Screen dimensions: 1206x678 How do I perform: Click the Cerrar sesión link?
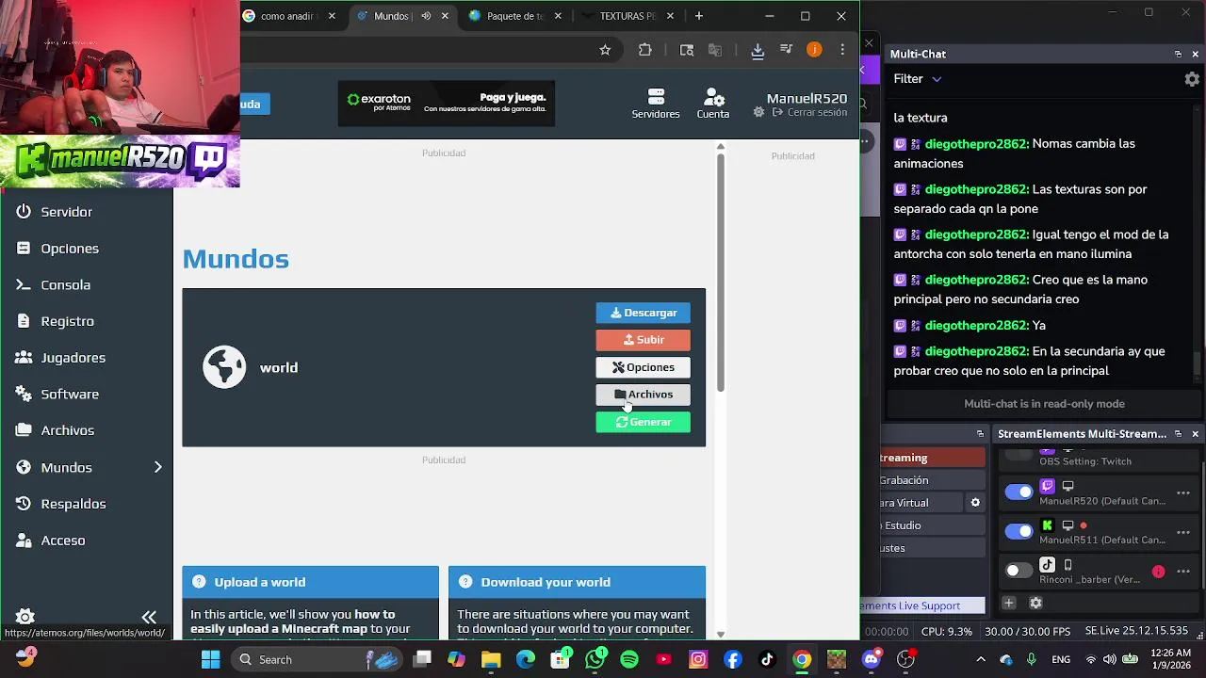[809, 112]
